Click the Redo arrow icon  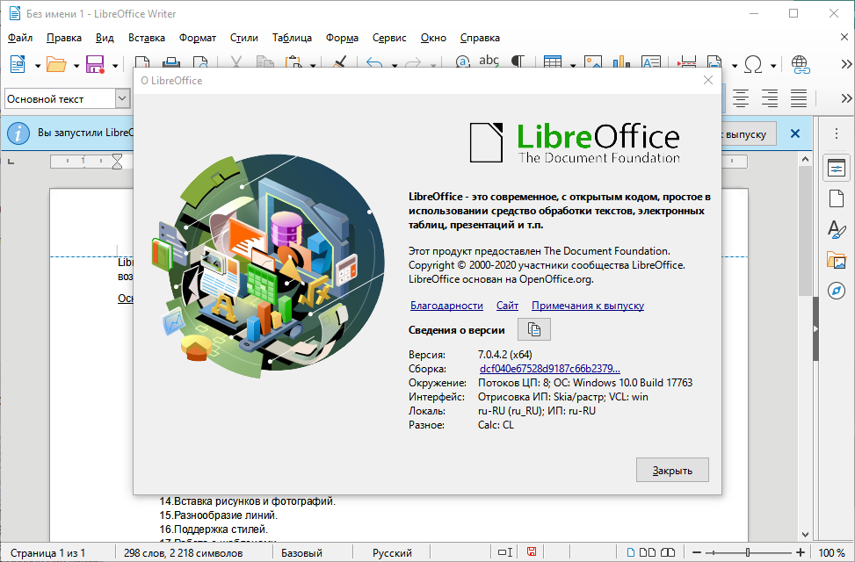pos(413,61)
